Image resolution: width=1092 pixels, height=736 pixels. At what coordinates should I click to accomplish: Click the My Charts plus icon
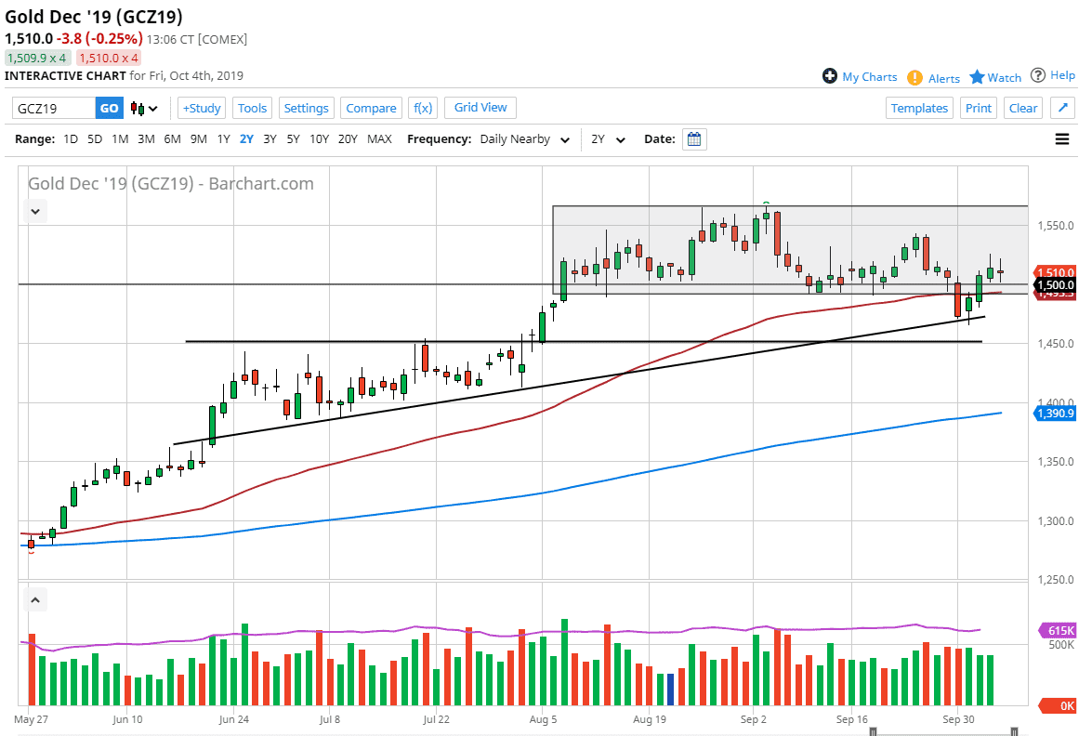point(830,76)
